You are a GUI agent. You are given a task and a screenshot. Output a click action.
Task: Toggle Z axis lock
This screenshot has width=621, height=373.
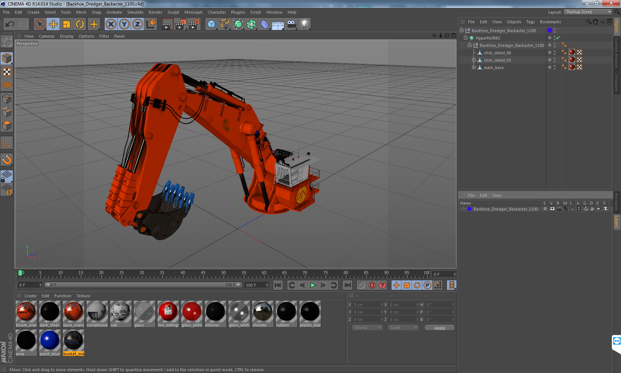pos(138,24)
